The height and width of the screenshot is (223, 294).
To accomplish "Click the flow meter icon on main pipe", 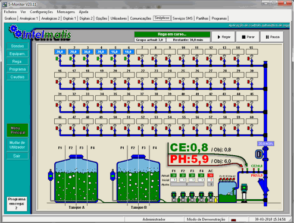I will click(x=259, y=154).
